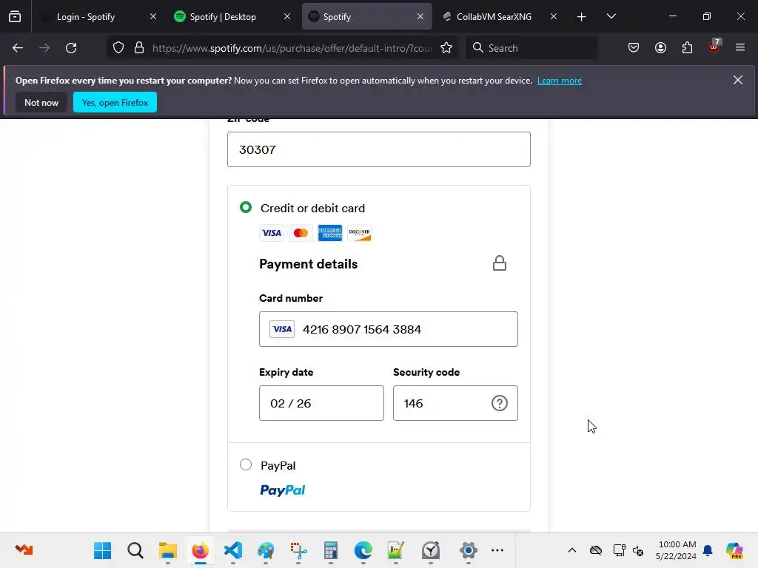The width and height of the screenshot is (758, 568).
Task: Click the Payment details lock icon
Action: [x=500, y=263]
